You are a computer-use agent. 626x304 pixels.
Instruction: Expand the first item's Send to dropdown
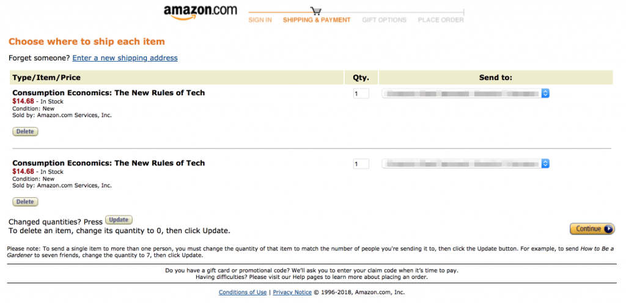point(466,93)
